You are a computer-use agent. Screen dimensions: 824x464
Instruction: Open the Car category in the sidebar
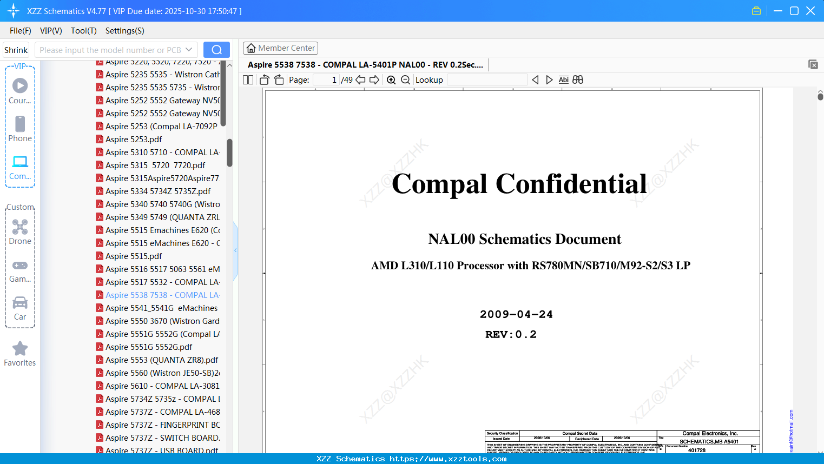[20, 308]
